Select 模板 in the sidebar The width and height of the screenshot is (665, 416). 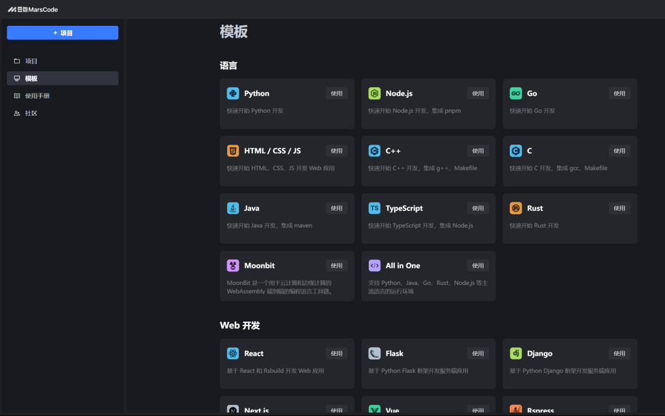pyautogui.click(x=62, y=78)
